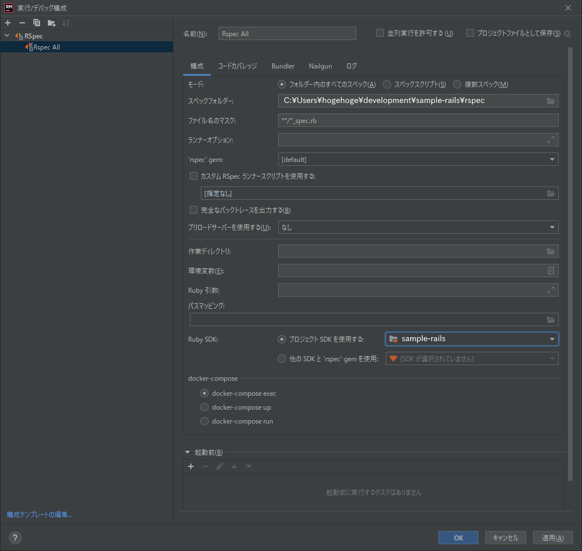582x551 pixels.
Task: Expand the Ruby arguments field
Action: click(x=551, y=290)
